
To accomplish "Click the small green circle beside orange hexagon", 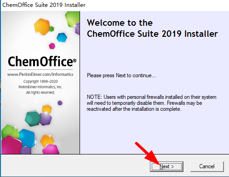I will pyautogui.click(x=52, y=29).
